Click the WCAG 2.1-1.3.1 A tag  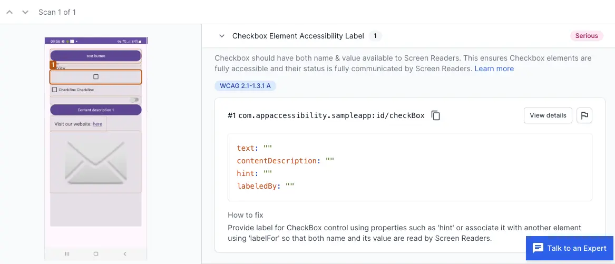click(x=245, y=85)
